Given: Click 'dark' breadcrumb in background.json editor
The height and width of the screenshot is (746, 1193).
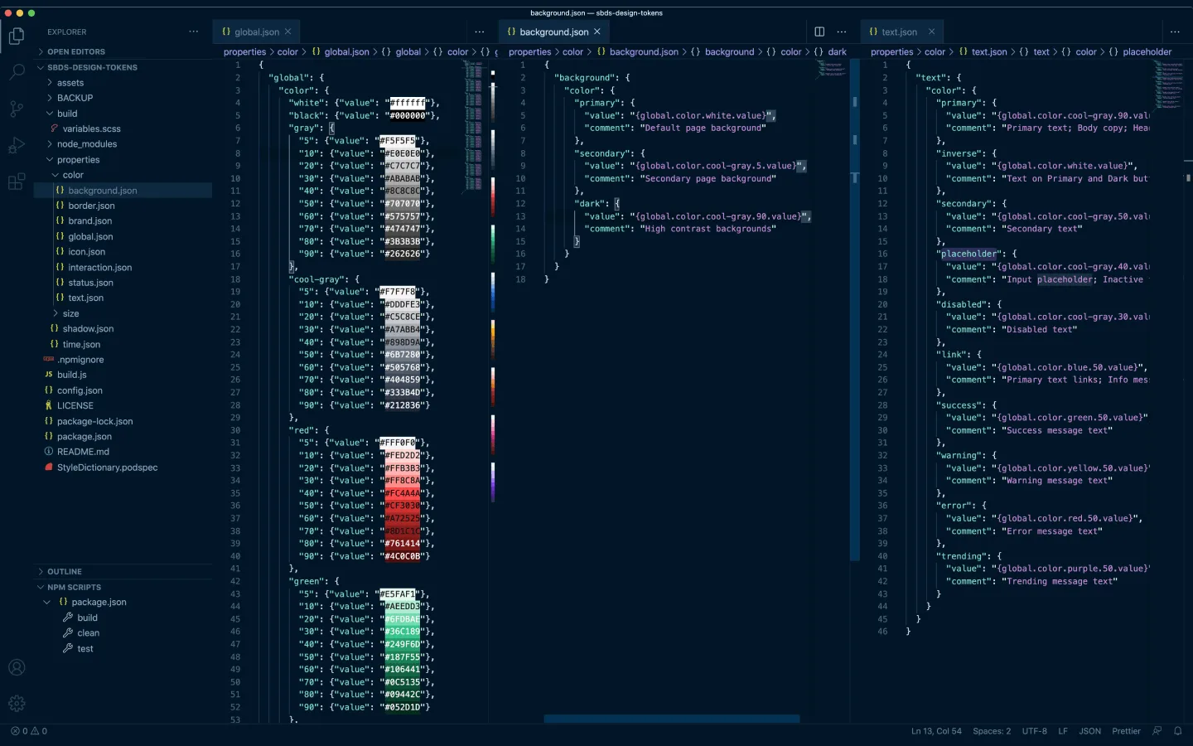Looking at the screenshot, I should click(x=838, y=51).
